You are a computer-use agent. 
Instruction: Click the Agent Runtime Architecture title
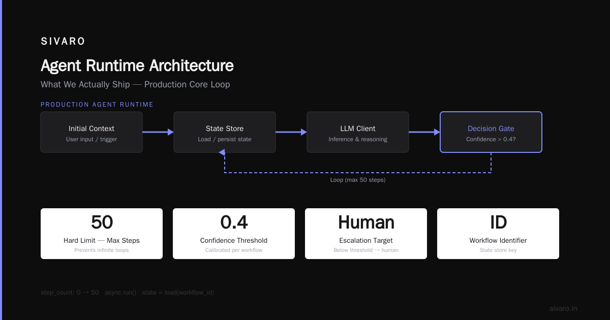click(137, 66)
